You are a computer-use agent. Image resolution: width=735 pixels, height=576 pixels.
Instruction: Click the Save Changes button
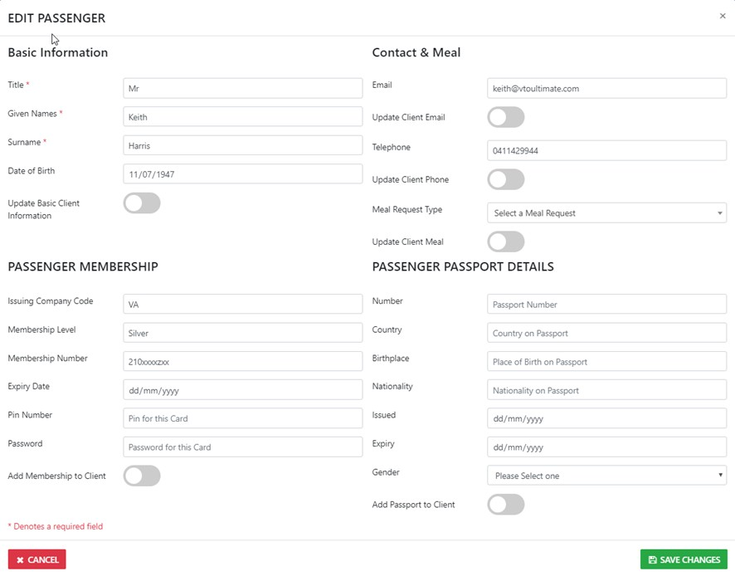point(684,560)
